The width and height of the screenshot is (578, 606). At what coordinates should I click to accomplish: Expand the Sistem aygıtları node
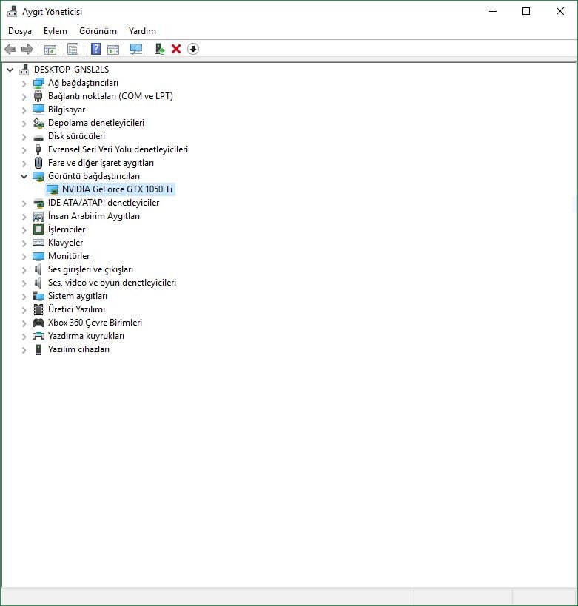[24, 297]
